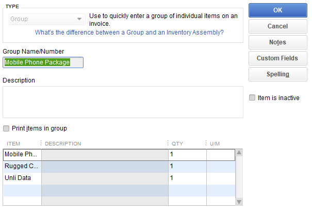The width and height of the screenshot is (312, 212).
Task: Click the QTY cell for Rugged C...
Action: [187, 166]
